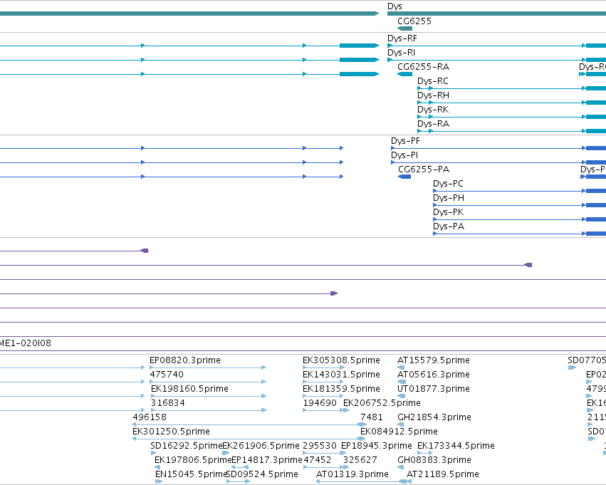
Task: Select EK261906.5prime EST label
Action: 261,447
